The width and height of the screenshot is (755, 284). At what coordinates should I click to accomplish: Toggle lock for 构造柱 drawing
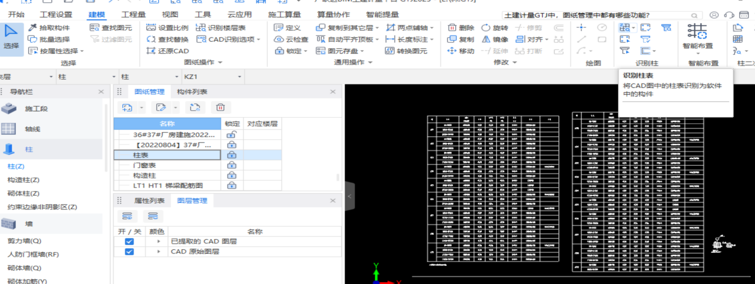(231, 175)
